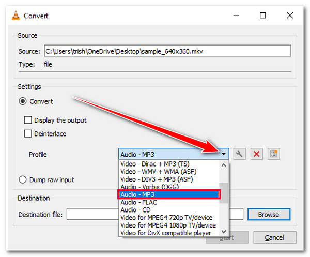
Task: Click the Cancel button
Action: [x=275, y=237]
